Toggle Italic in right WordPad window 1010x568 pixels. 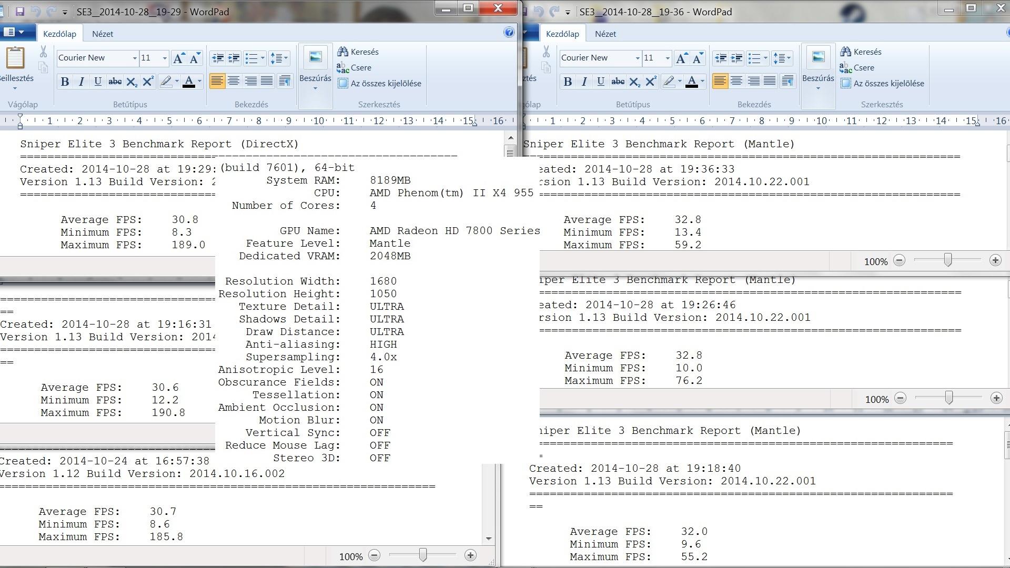coord(584,82)
